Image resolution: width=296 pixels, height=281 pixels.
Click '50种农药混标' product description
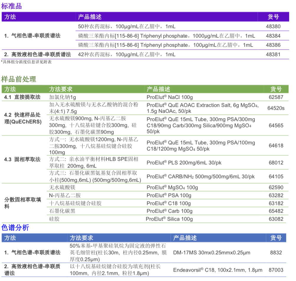pos(127,27)
